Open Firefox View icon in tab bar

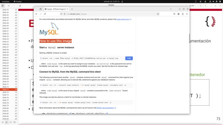41,9
